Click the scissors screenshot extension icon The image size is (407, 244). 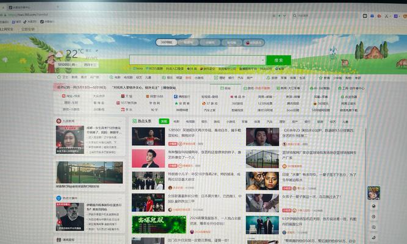point(386,16)
